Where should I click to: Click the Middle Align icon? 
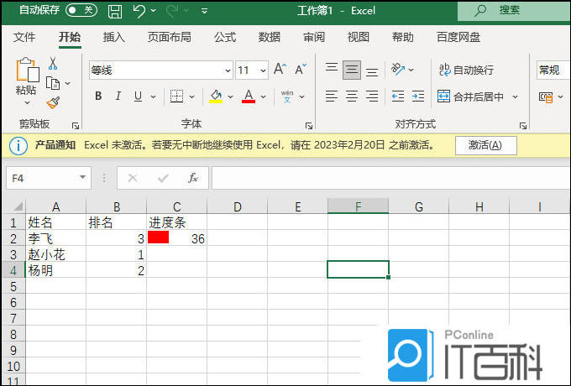point(352,70)
